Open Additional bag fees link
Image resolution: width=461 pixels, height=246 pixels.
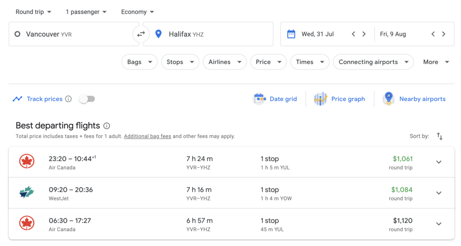point(148,136)
